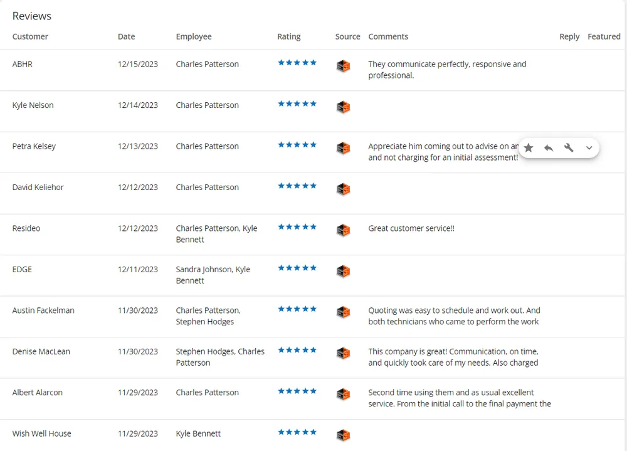Expand the chevron in hover toolbar
This screenshot has height=451, width=627.
pos(589,148)
